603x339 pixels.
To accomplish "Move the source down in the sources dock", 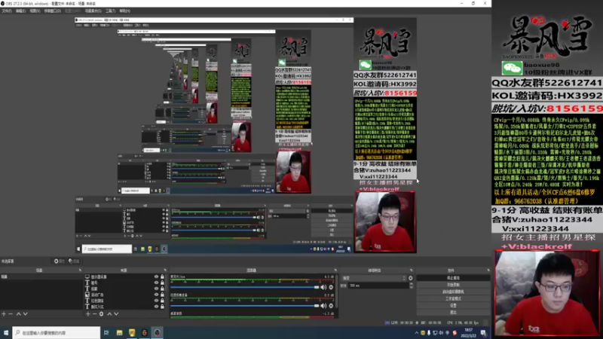I will click(x=116, y=314).
